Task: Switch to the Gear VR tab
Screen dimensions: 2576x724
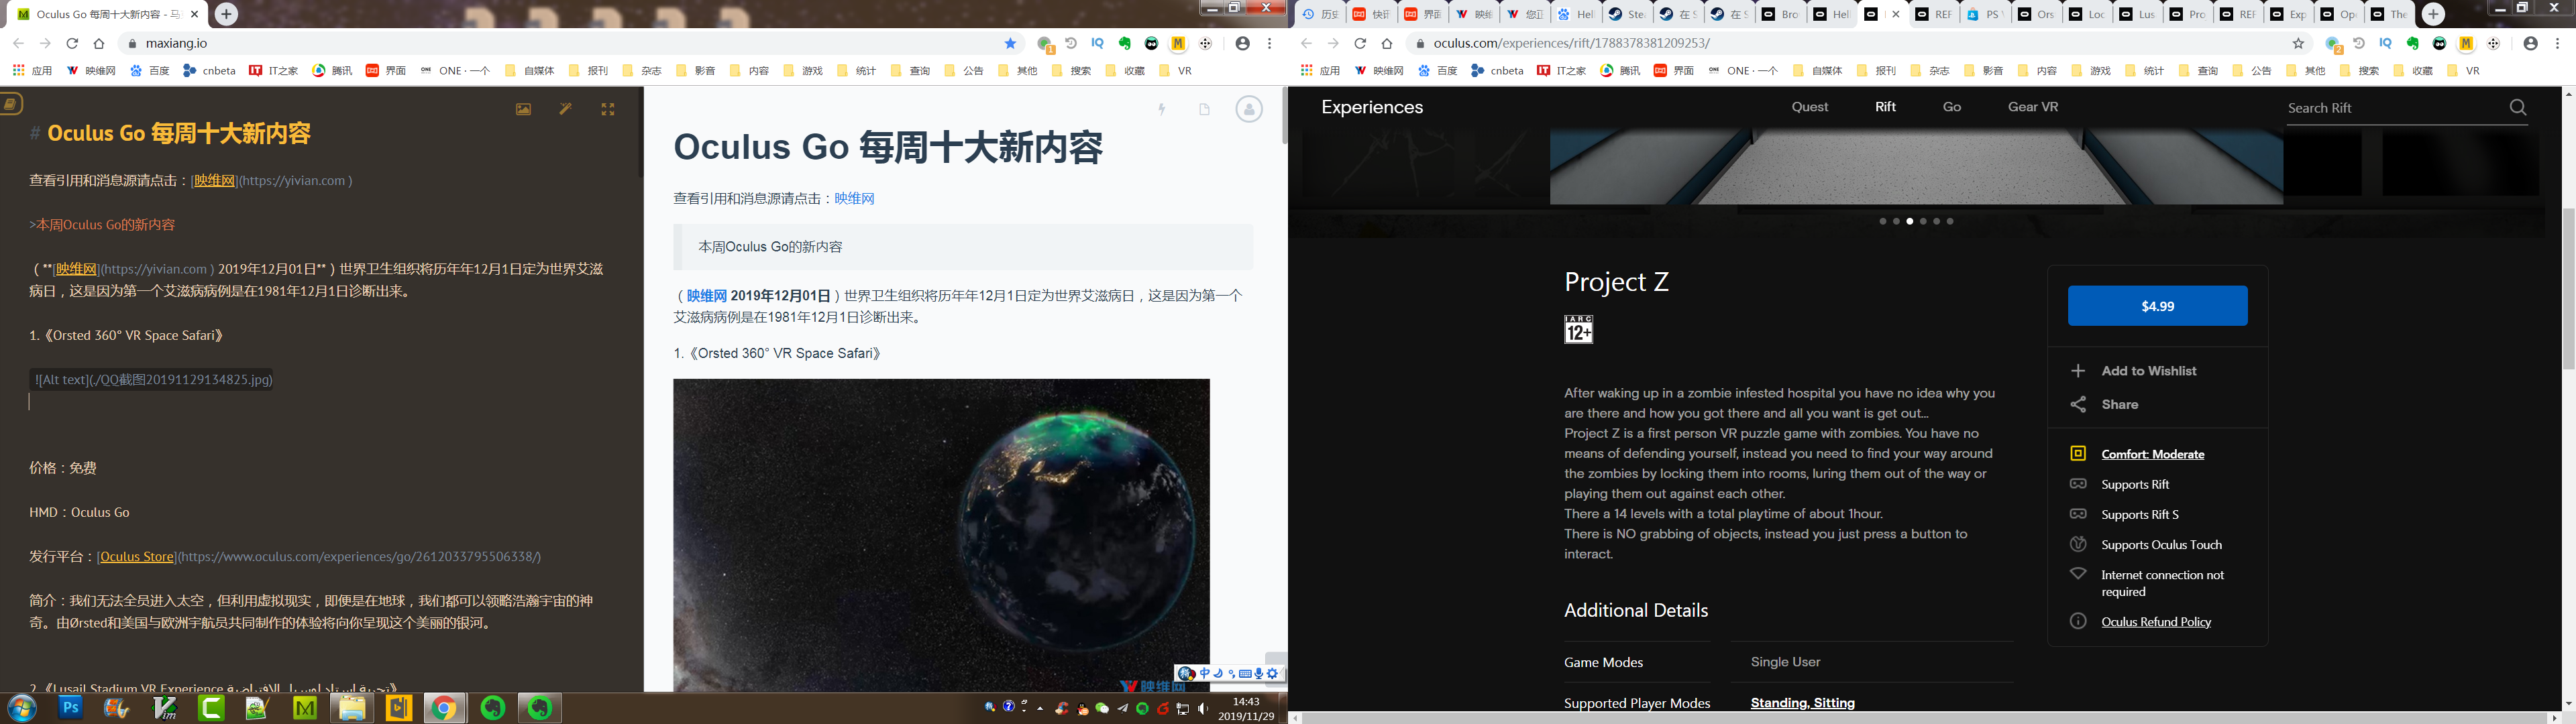Action: [x=2032, y=107]
